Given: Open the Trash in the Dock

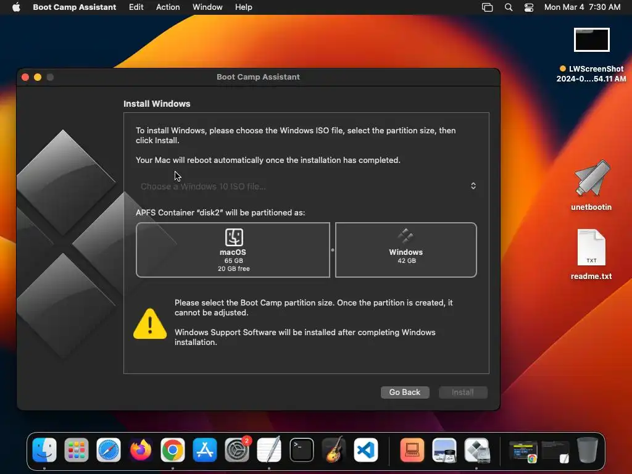Looking at the screenshot, I should [588, 450].
